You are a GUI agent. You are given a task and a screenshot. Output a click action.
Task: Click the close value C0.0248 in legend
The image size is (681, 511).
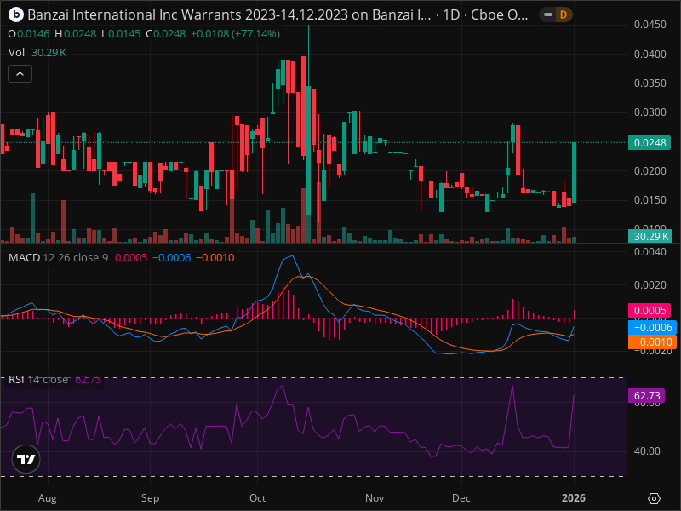pyautogui.click(x=165, y=34)
